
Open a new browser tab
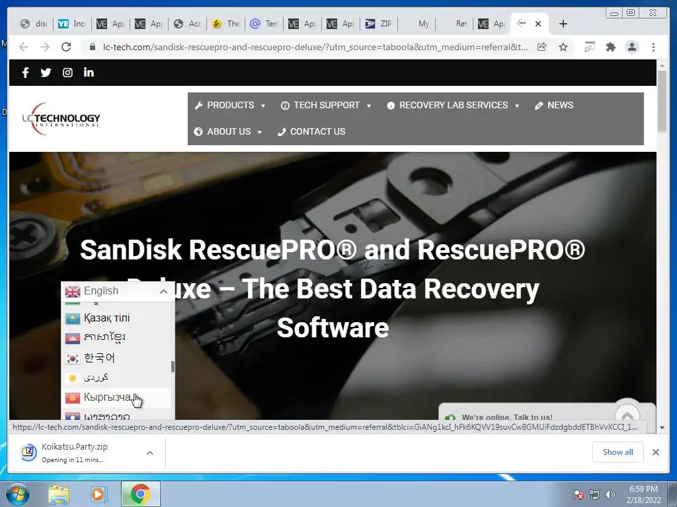click(x=563, y=24)
